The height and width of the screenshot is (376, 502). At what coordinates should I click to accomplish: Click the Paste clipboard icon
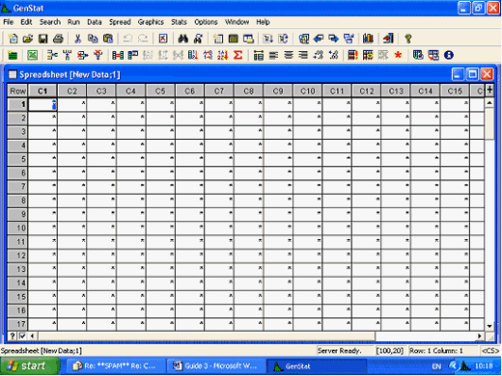point(108,39)
